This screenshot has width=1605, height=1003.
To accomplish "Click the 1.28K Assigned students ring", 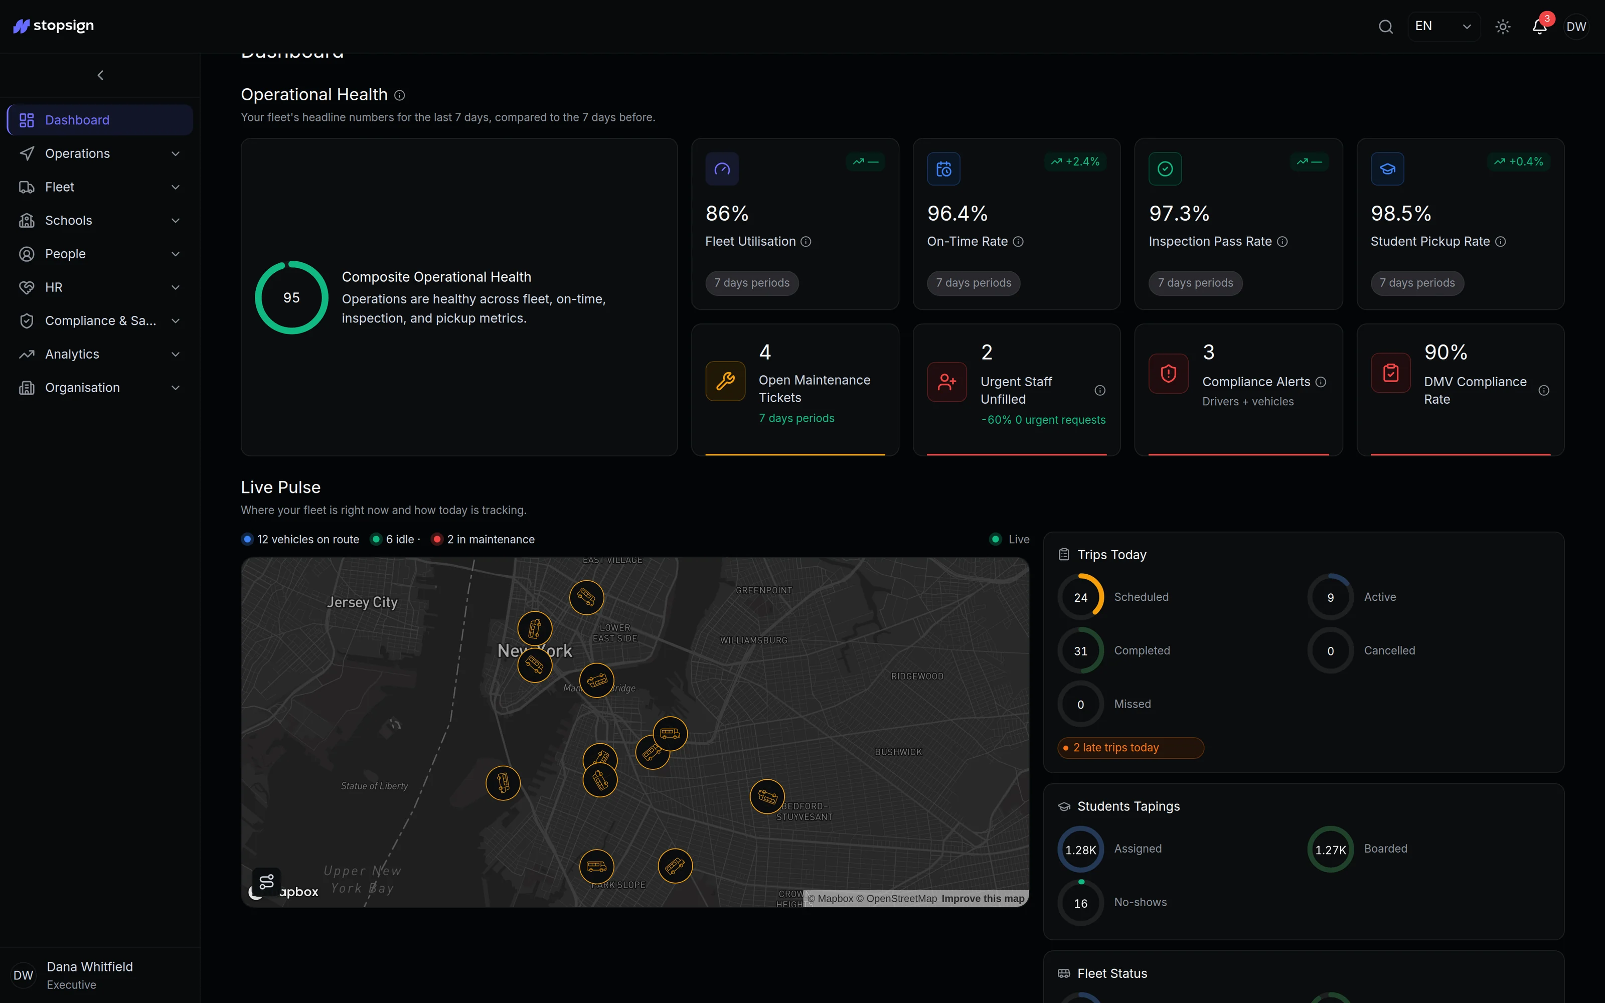I will [1080, 849].
